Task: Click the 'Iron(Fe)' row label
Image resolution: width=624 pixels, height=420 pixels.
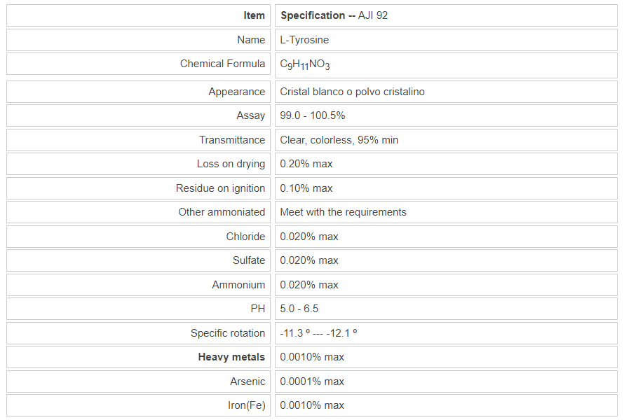Action: [x=246, y=405]
